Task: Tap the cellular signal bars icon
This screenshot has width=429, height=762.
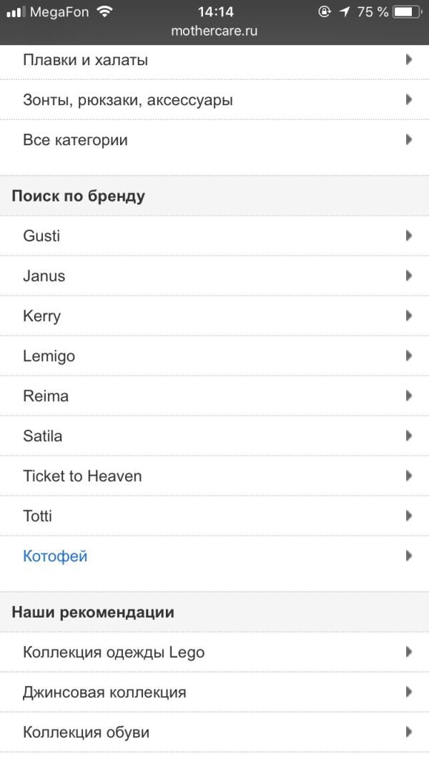Action: point(16,11)
